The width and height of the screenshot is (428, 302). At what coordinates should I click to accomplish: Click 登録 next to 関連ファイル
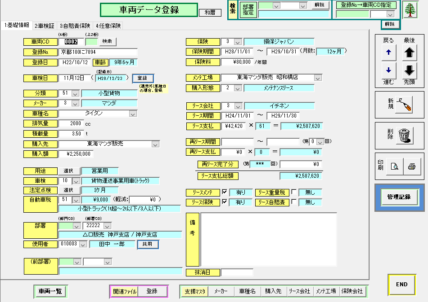[152, 291]
